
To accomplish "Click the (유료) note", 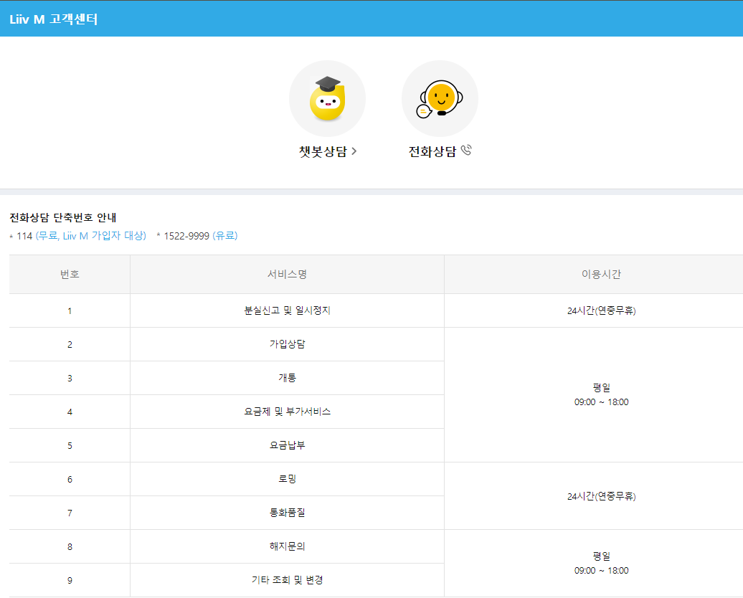I will tap(225, 236).
